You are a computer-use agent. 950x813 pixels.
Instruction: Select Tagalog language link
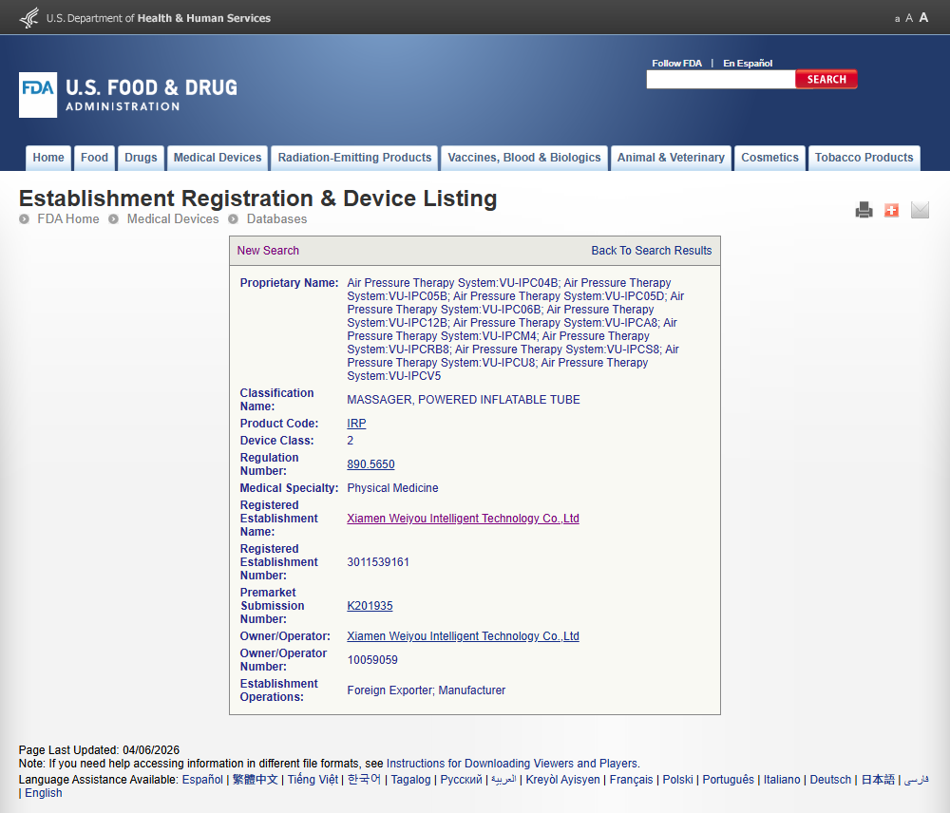[410, 780]
